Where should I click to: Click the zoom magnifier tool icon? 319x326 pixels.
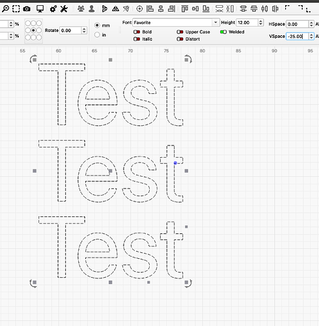(x=5, y=8)
